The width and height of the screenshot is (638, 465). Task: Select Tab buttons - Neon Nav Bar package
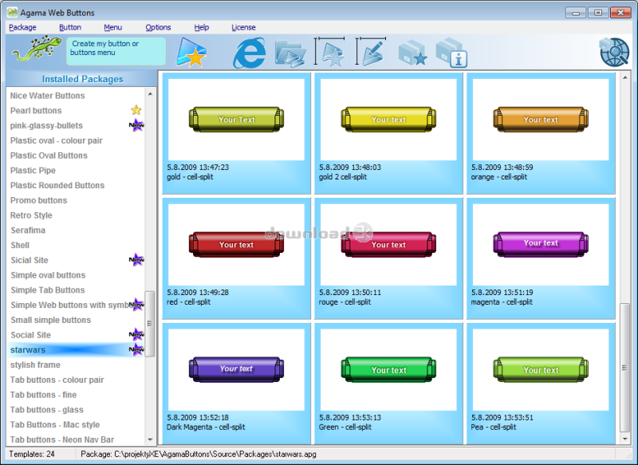point(76,439)
